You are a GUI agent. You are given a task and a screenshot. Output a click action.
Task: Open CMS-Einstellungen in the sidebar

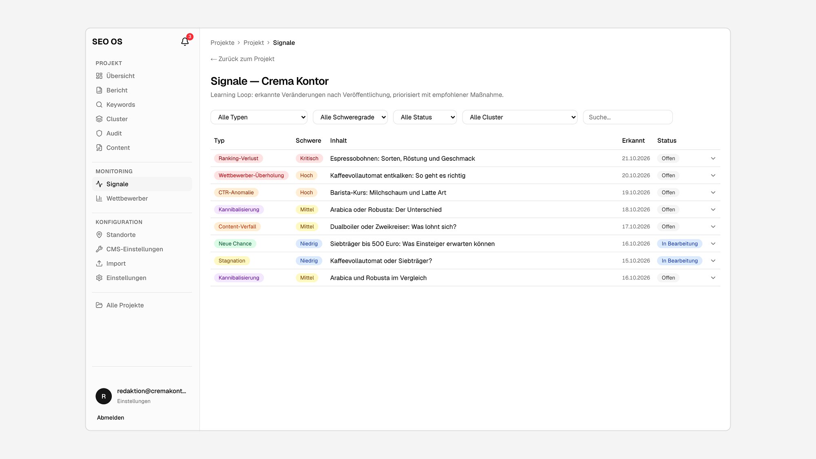click(x=142, y=249)
